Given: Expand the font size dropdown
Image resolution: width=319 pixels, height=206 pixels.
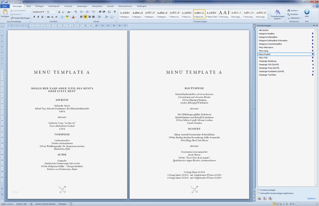Looking at the screenshot, I should pyautogui.click(x=56, y=12).
